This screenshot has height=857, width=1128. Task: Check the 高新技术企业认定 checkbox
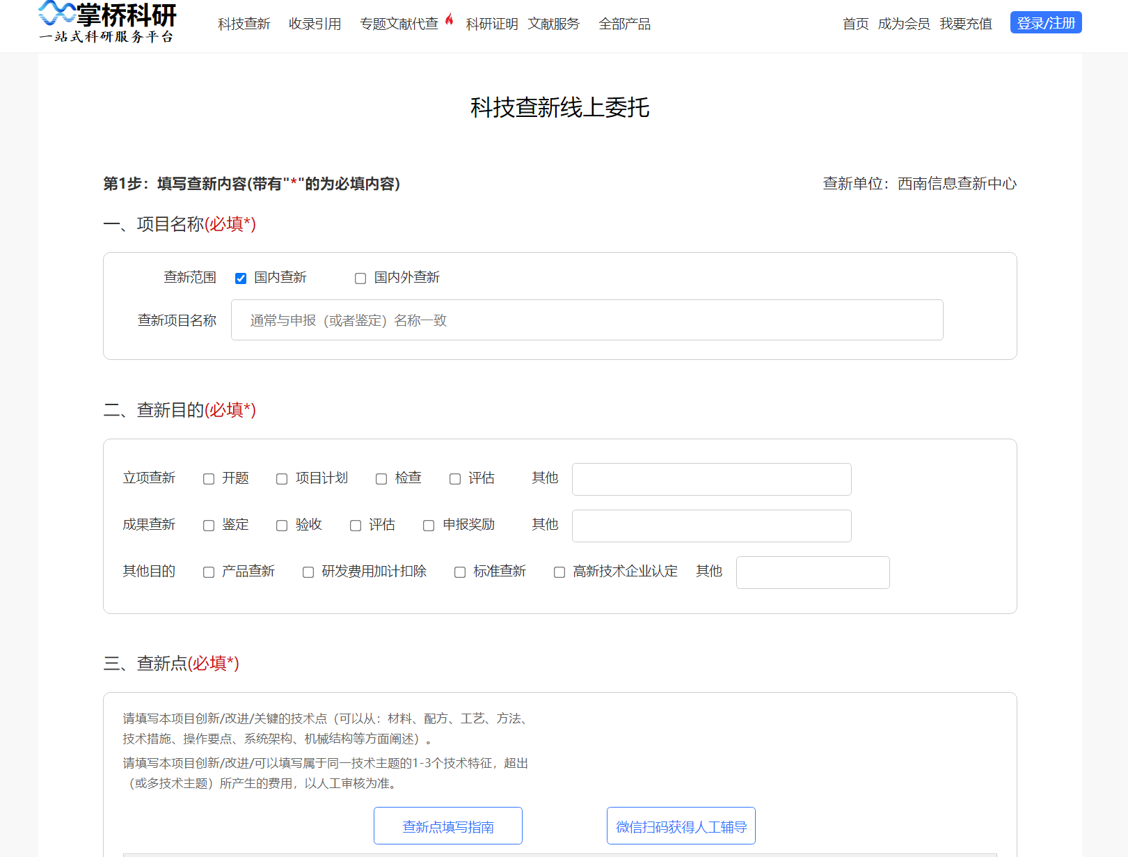tap(559, 572)
